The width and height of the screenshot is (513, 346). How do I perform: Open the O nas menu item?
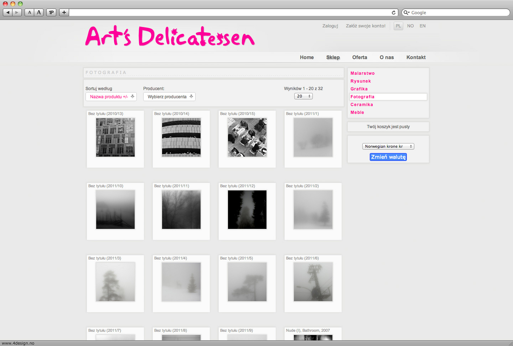pos(387,57)
